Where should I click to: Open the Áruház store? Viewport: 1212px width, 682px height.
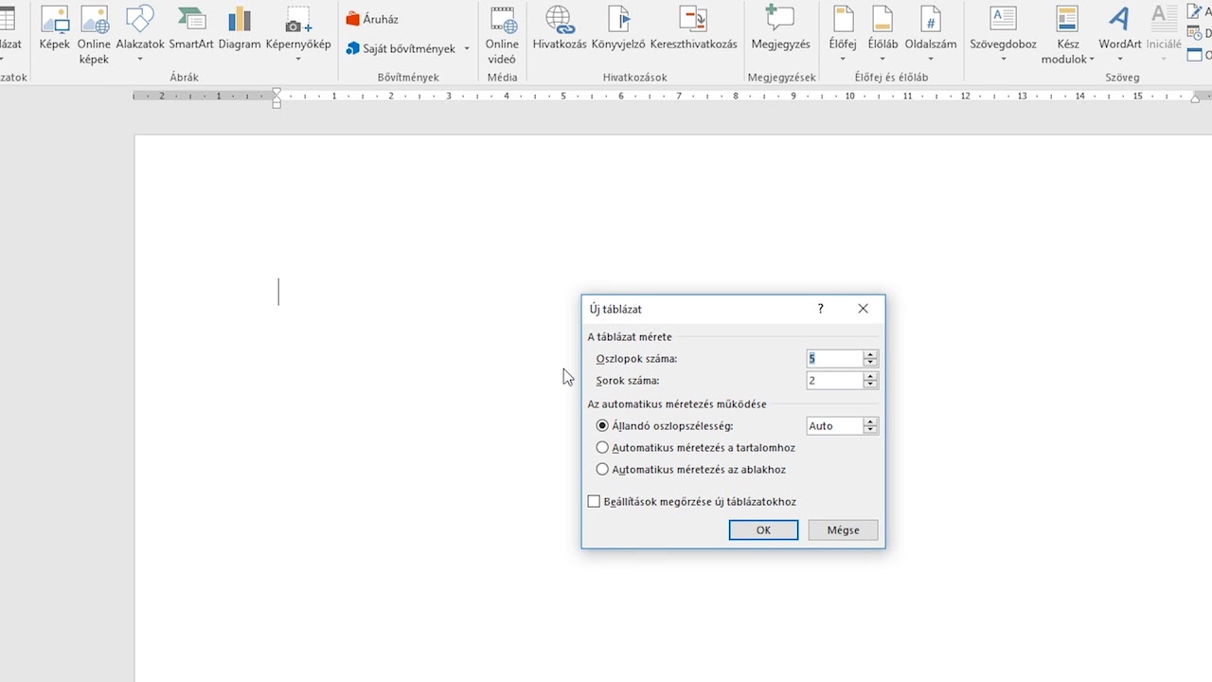372,19
